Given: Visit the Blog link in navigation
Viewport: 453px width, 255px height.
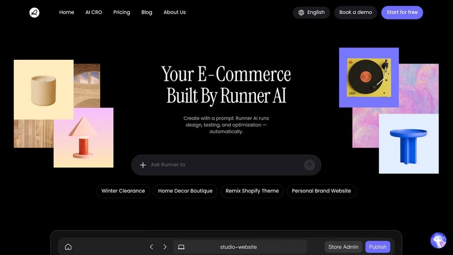Looking at the screenshot, I should tap(147, 12).
